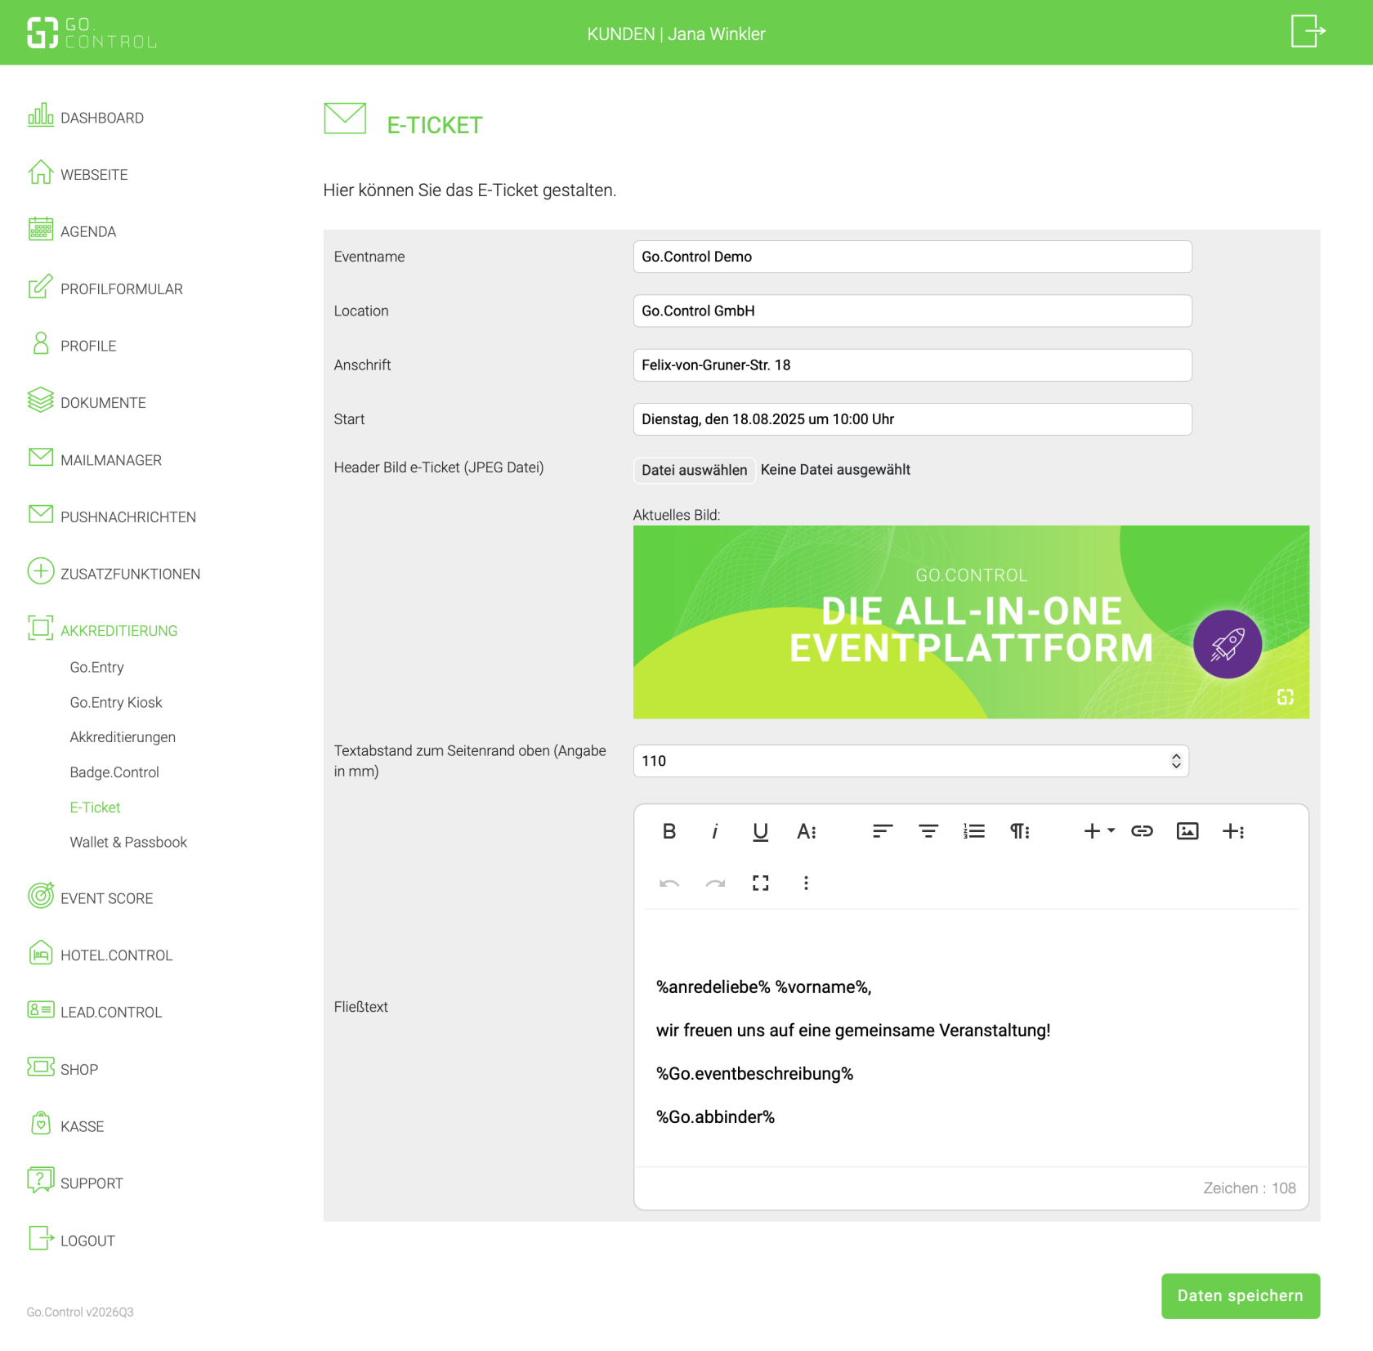Click the Datei auswählen button
Screen dimensions: 1373x1351
point(694,470)
